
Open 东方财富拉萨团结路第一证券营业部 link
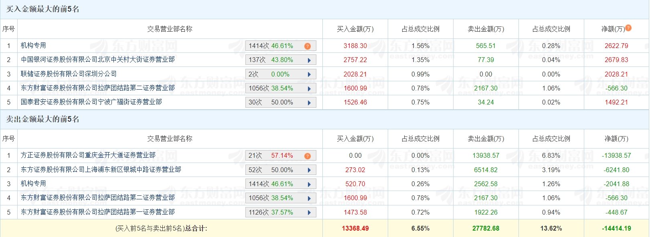(x=98, y=212)
